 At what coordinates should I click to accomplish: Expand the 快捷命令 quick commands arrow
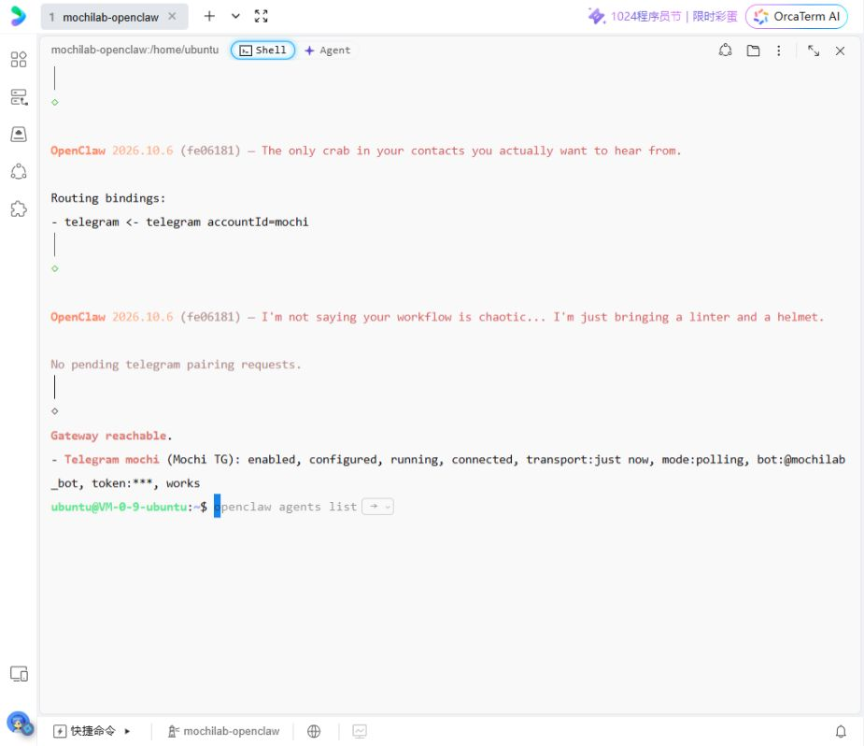click(127, 731)
